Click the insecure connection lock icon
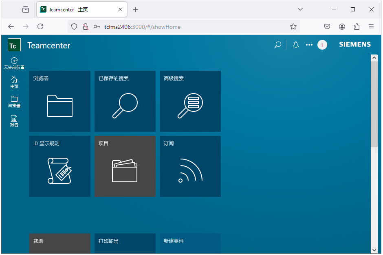The height and width of the screenshot is (255, 383). coord(86,26)
